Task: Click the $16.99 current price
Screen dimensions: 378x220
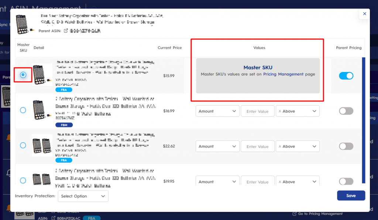Action: 169,111
